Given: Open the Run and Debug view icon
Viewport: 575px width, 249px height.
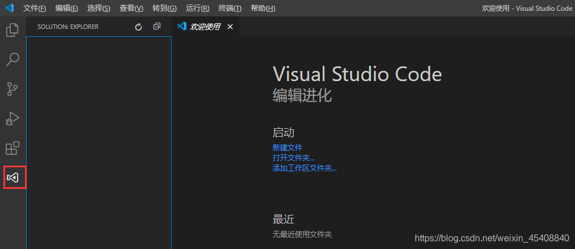Looking at the screenshot, I should pyautogui.click(x=13, y=119).
